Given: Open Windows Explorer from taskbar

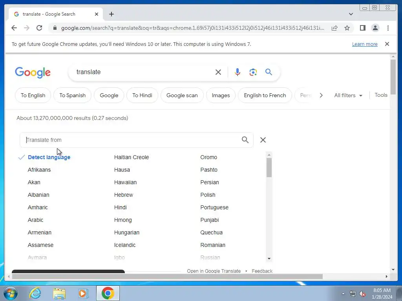Looking at the screenshot, I should (x=59, y=293).
